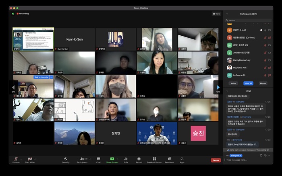This screenshot has width=282, height=176.
Task: Click the blue Mute All button
Action: tap(249, 83)
